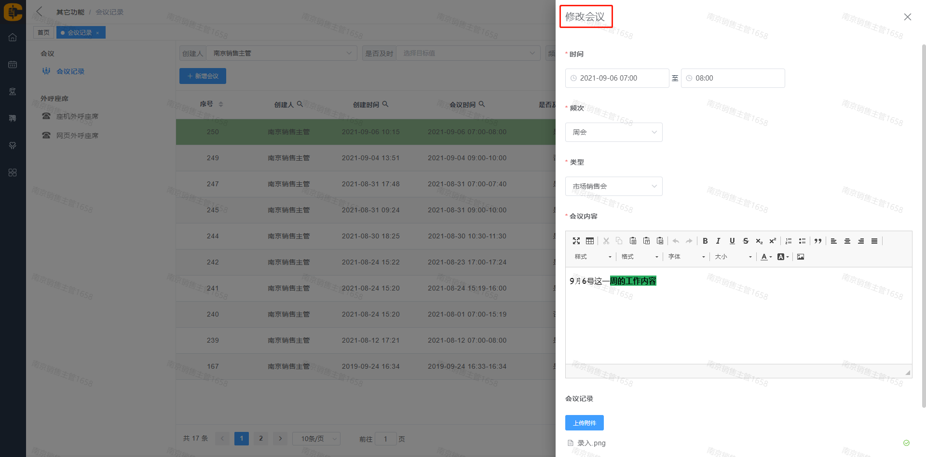Center align the text
The image size is (926, 457).
coord(847,241)
